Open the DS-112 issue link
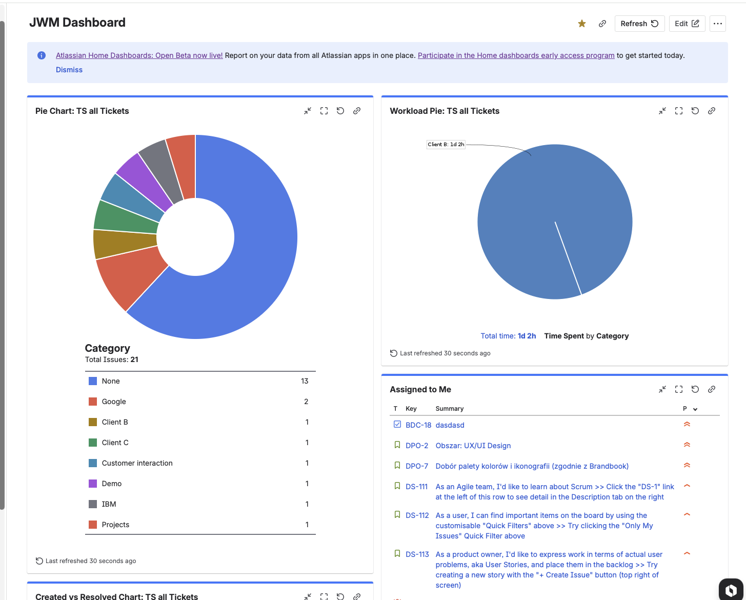 [417, 515]
